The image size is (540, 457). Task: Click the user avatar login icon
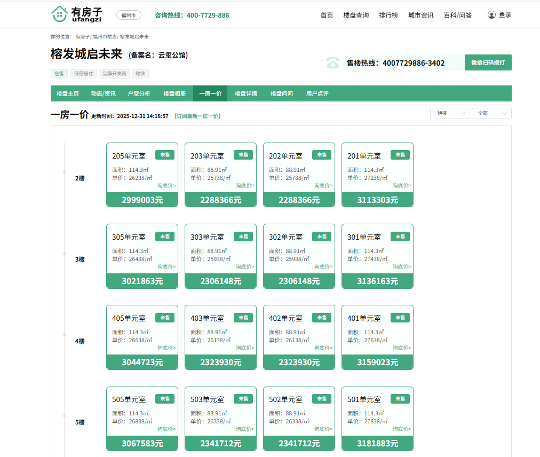[x=491, y=15]
